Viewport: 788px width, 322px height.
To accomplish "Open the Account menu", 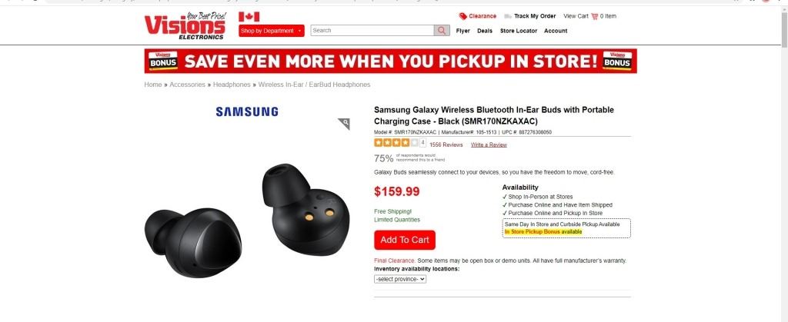I will [x=556, y=31].
